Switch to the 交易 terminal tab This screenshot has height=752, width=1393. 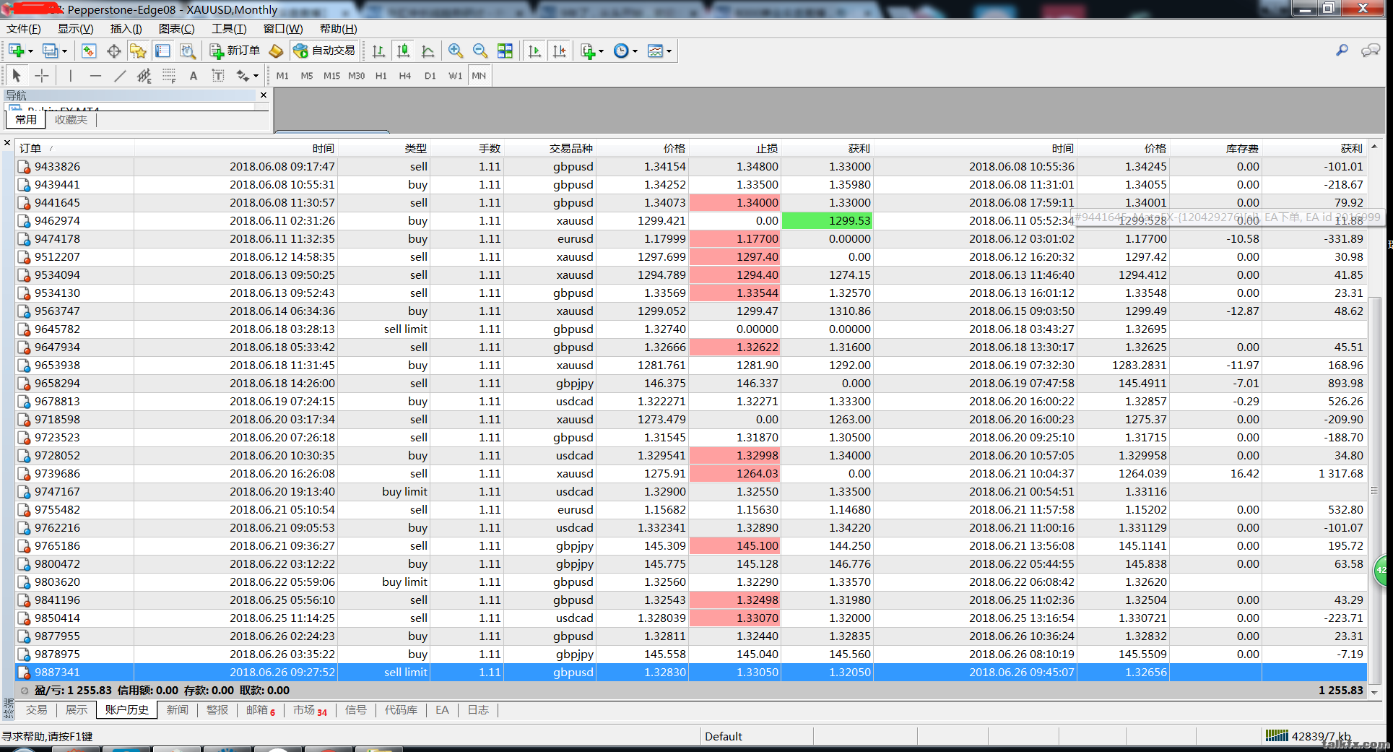point(36,710)
